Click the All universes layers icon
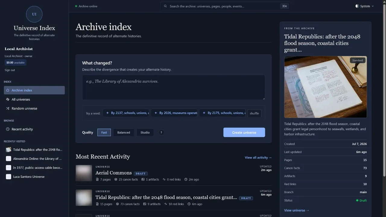 pyautogui.click(x=8, y=99)
